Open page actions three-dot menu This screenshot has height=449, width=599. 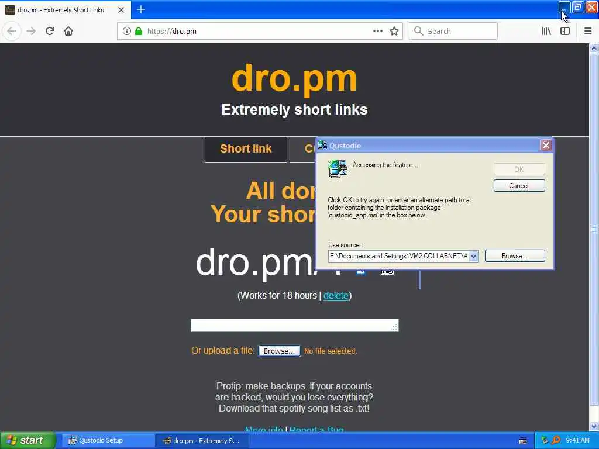[377, 31]
